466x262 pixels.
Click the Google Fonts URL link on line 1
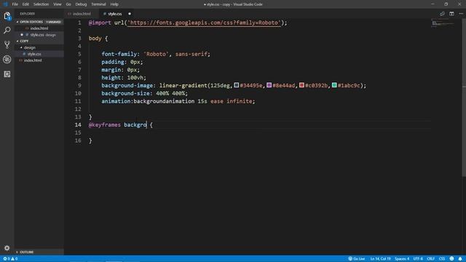coord(204,23)
